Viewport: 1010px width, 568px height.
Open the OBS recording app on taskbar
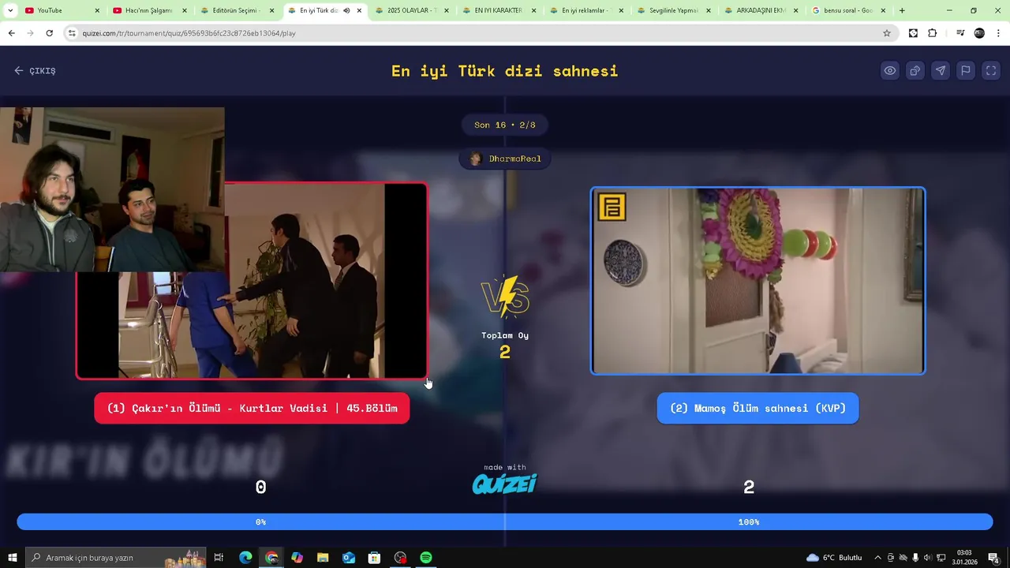(x=400, y=558)
